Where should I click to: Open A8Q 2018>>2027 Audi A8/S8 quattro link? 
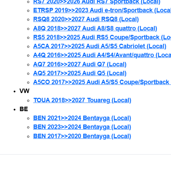pos(95,28)
